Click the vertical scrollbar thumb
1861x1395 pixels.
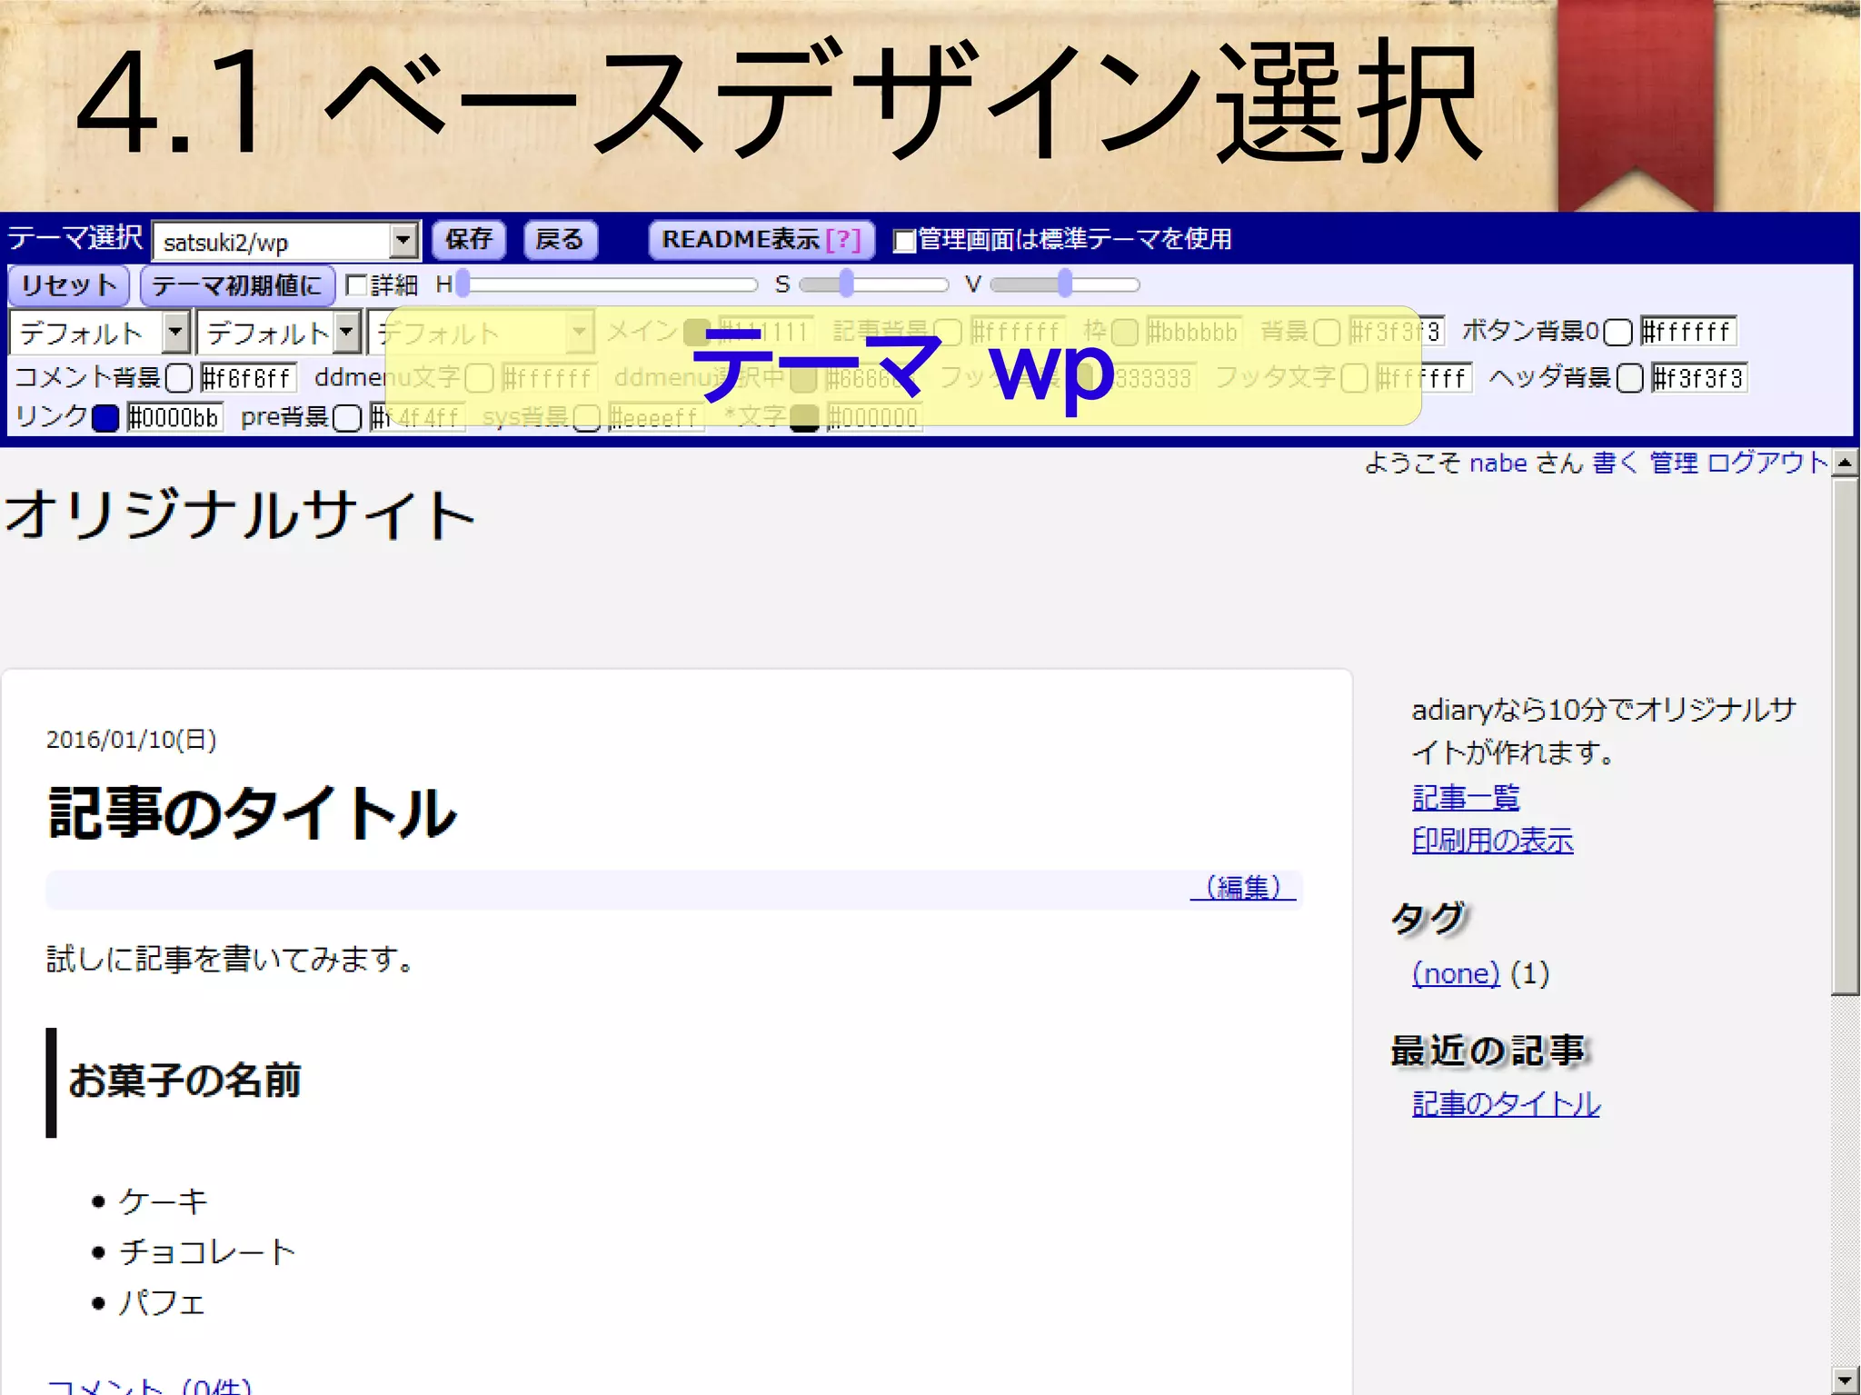[x=1845, y=736]
